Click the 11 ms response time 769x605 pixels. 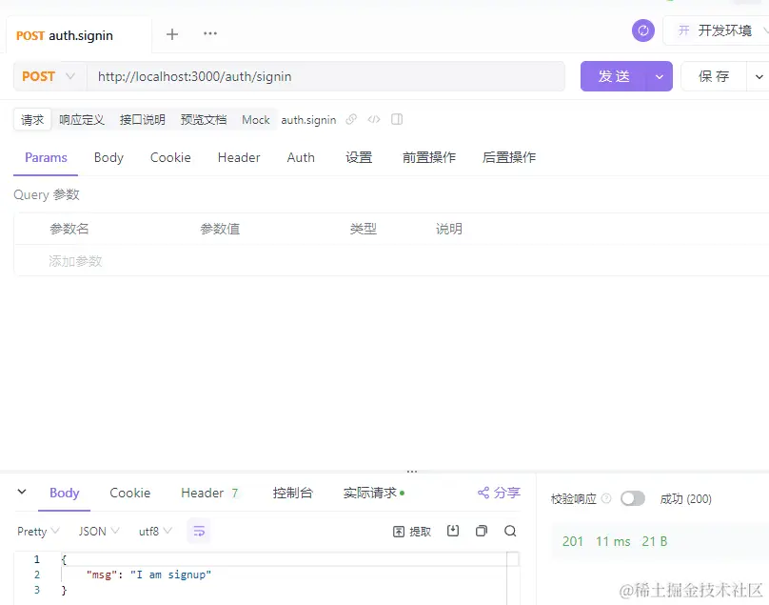[x=613, y=541]
